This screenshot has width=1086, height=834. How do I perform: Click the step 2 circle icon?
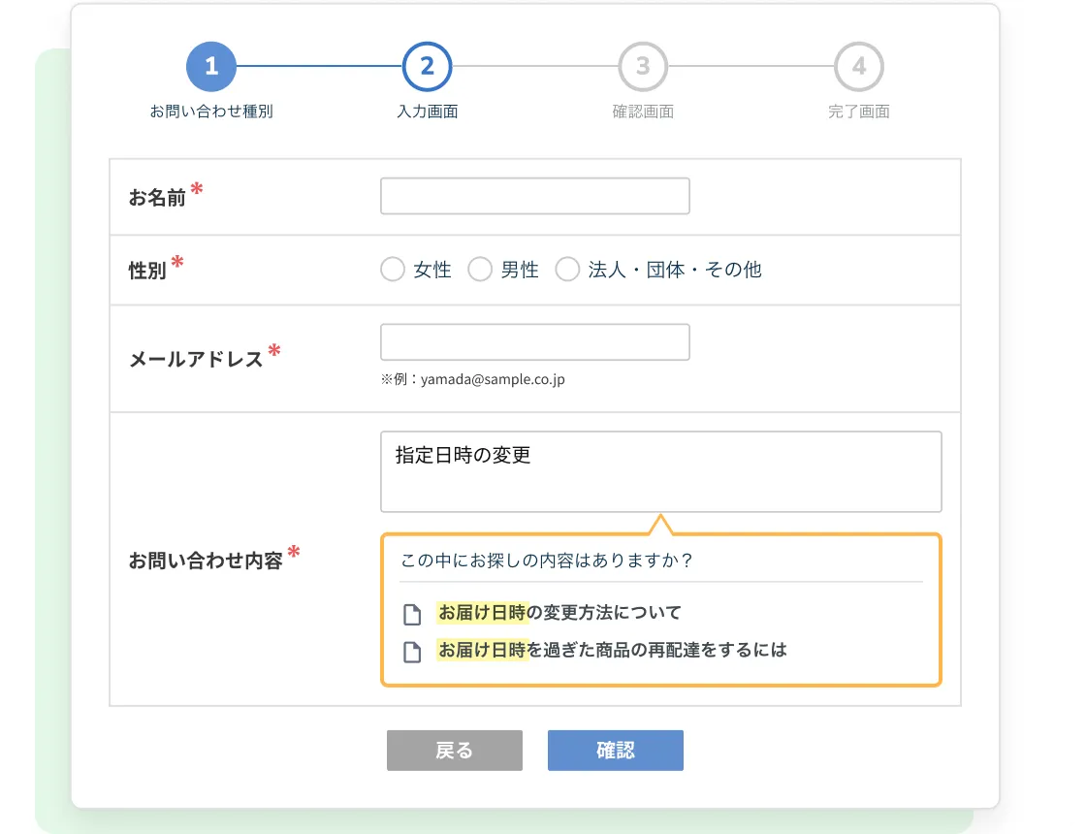click(428, 67)
